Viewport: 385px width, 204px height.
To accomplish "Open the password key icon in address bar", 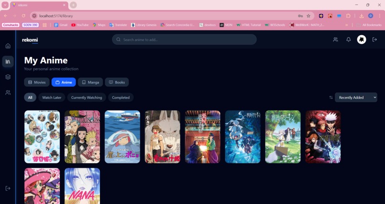I will (300, 16).
